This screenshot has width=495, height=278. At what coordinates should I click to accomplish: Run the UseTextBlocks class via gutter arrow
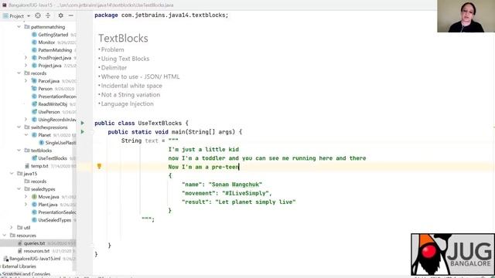click(x=83, y=123)
